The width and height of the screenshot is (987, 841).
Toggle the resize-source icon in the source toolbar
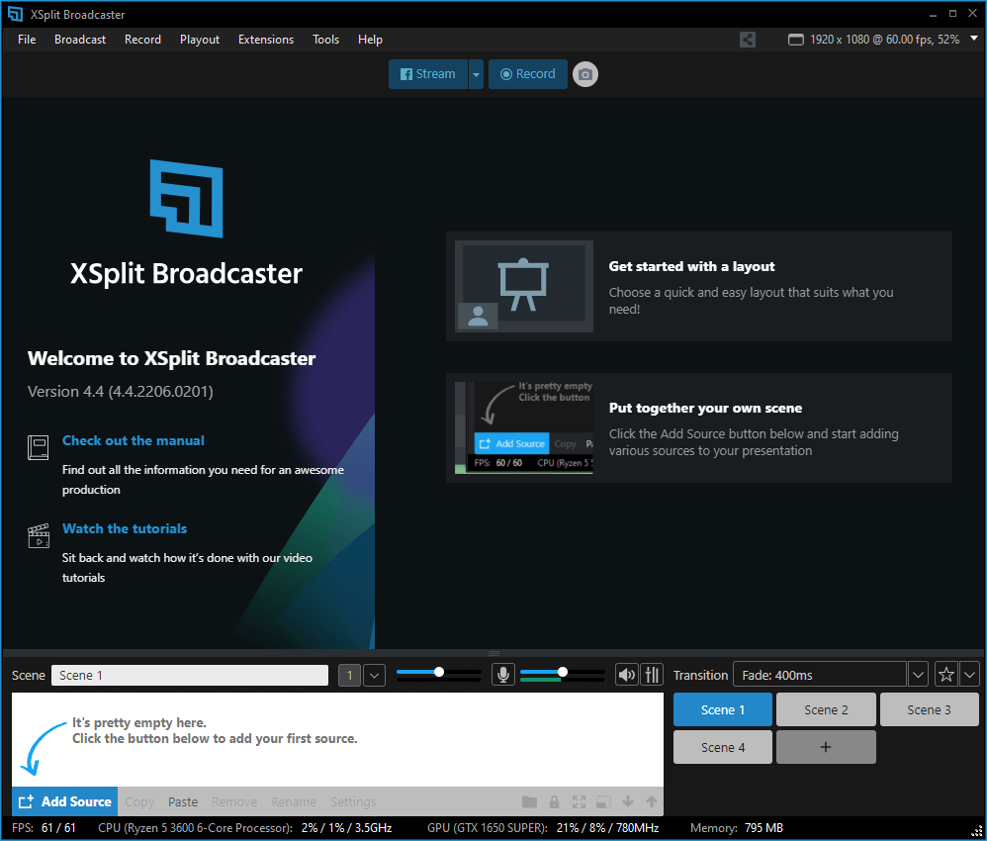pos(603,801)
